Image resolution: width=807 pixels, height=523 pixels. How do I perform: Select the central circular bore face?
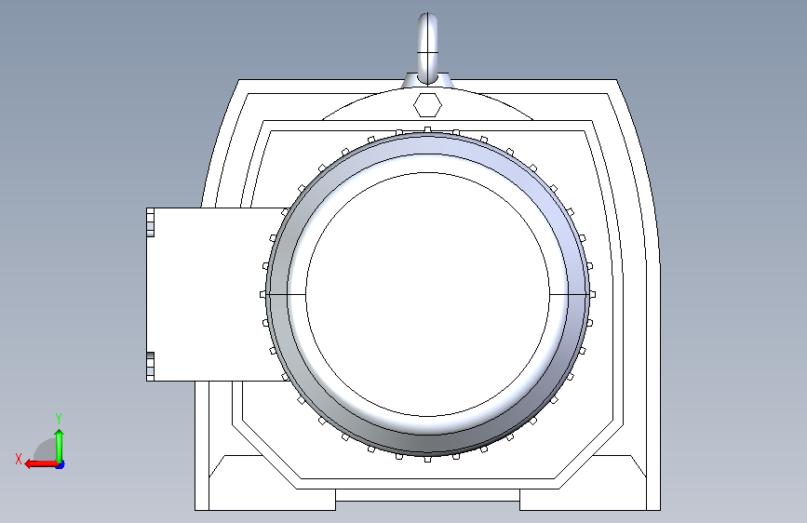tap(427, 294)
